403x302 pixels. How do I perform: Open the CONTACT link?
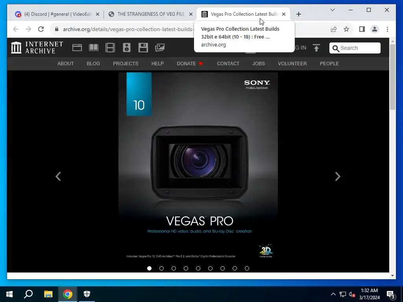pos(228,63)
